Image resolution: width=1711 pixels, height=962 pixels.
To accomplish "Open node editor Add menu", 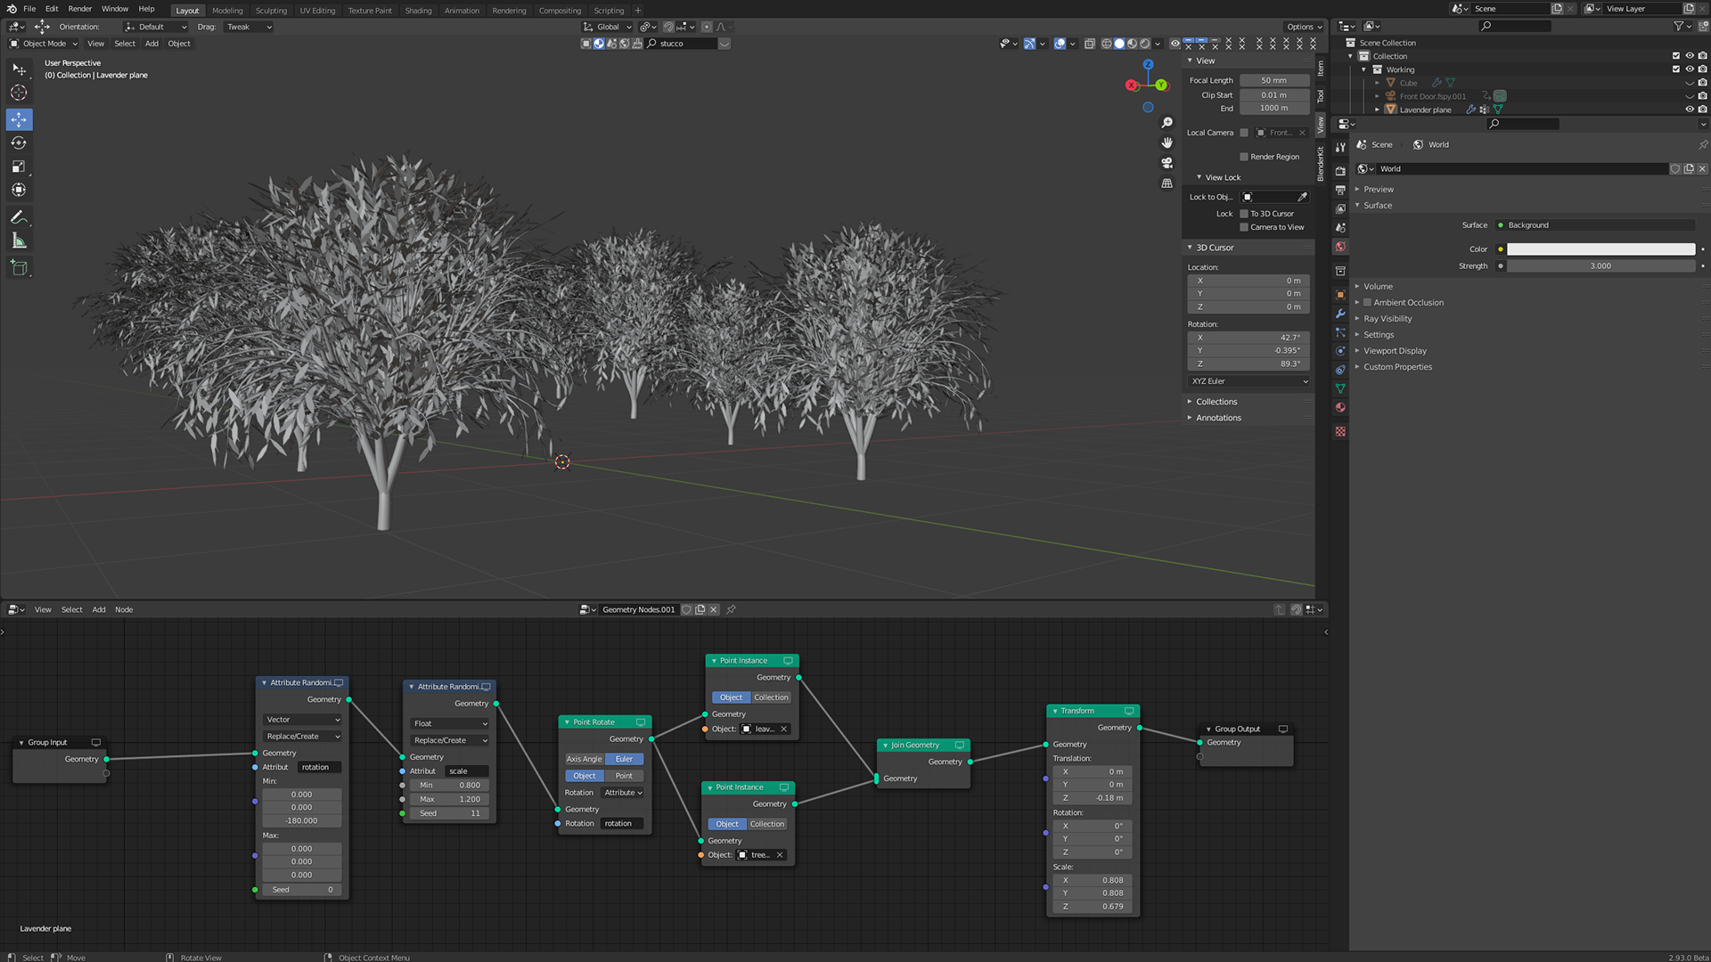I will (99, 610).
